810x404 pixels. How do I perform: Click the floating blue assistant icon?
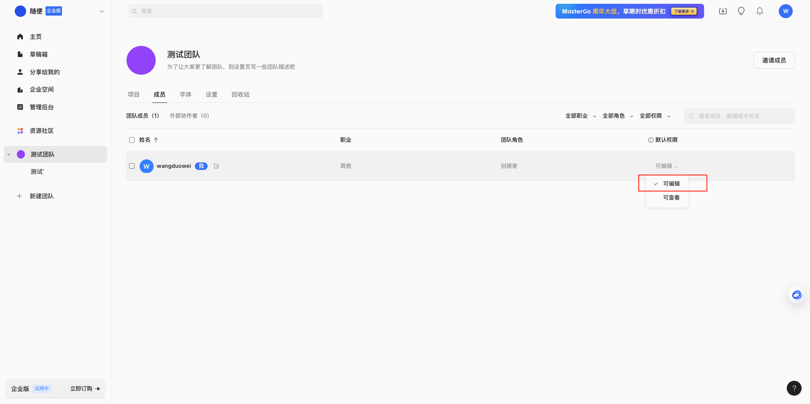[796, 295]
